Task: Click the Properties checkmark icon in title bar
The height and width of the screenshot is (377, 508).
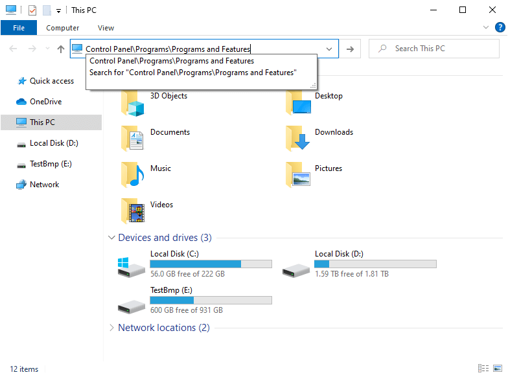Action: [32, 10]
